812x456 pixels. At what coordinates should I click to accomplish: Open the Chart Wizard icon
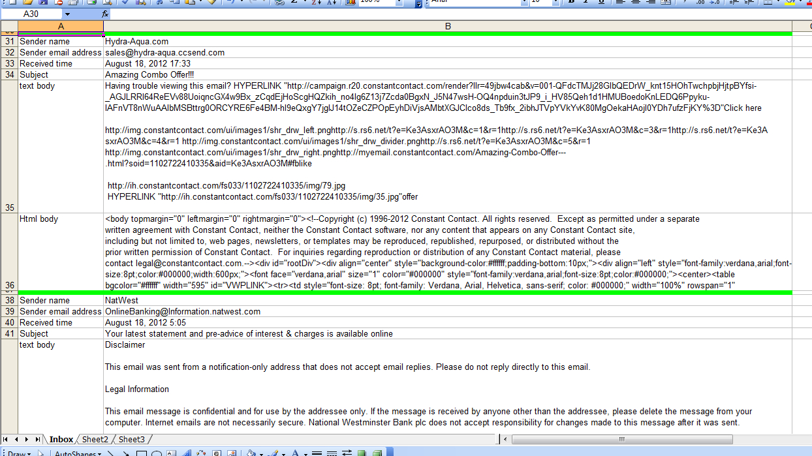[x=349, y=3]
